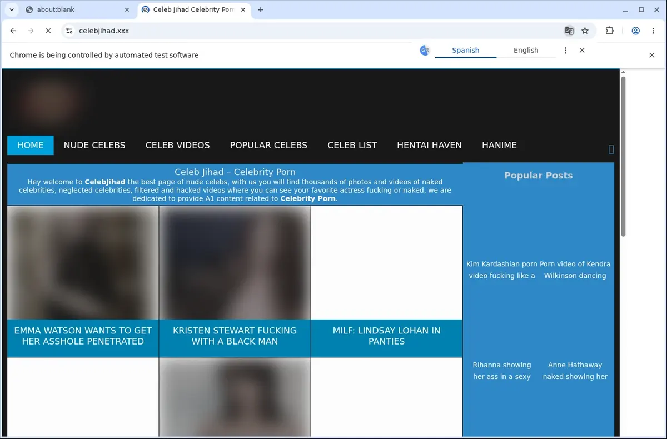Click the Celeb Jihad – Celebrity Porn heading
This screenshot has width=667, height=439.
tap(235, 172)
